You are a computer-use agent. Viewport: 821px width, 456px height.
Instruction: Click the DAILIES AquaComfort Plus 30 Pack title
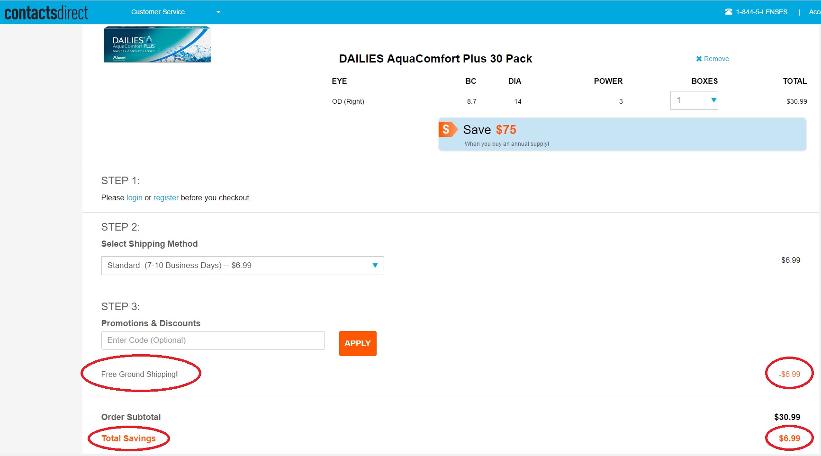tap(435, 59)
